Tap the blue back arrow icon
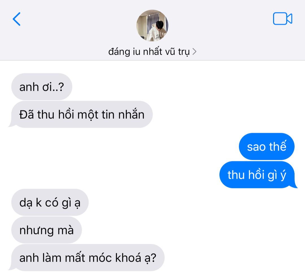The image size is (305, 275). pos(17,19)
